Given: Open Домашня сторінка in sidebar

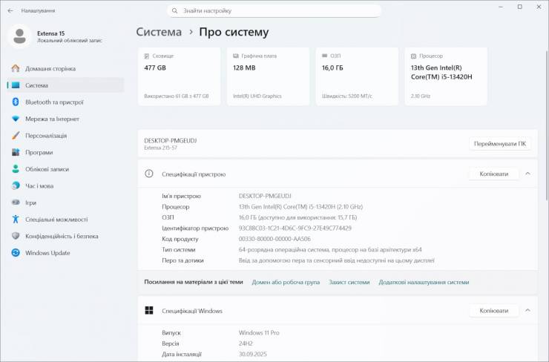Looking at the screenshot, I should (50, 69).
